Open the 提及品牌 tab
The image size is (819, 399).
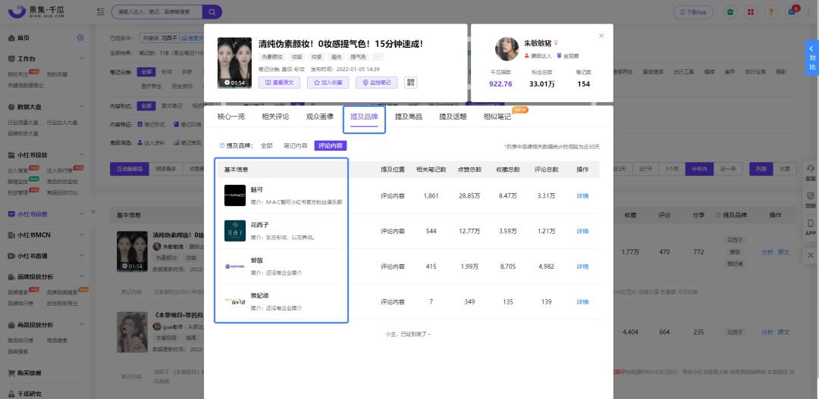pyautogui.click(x=364, y=117)
